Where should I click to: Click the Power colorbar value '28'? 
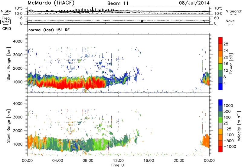click(x=226, y=44)
